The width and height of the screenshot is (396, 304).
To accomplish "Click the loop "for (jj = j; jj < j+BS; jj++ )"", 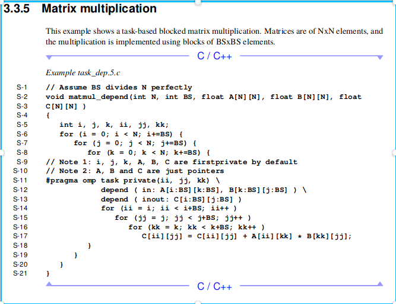I will click(x=183, y=218).
